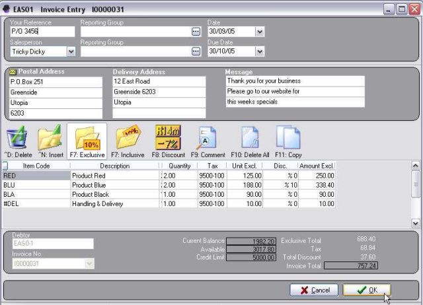Open second Reporting Group lookup button
The width and height of the screenshot is (423, 305).
[x=196, y=51]
